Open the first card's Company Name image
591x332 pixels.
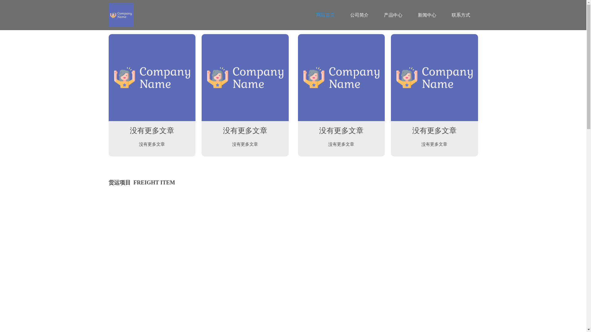coord(152,77)
